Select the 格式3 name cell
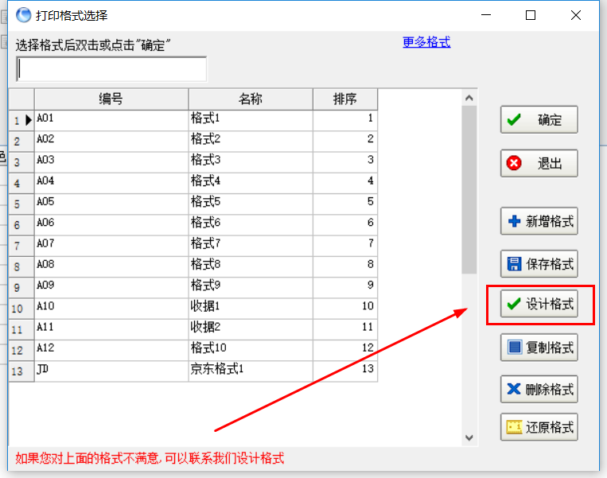Viewport: 607px width, 478px height. point(251,162)
